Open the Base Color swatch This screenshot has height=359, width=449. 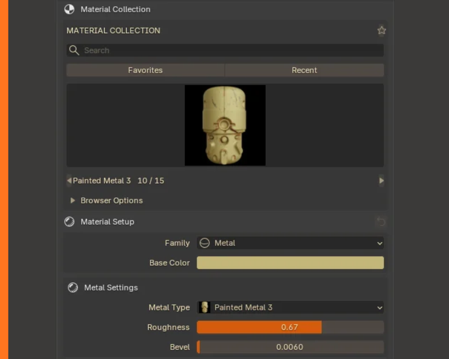click(x=291, y=263)
